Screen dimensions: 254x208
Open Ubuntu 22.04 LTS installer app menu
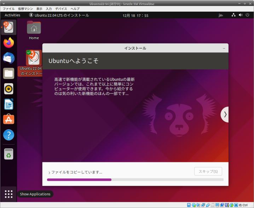tap(59, 15)
